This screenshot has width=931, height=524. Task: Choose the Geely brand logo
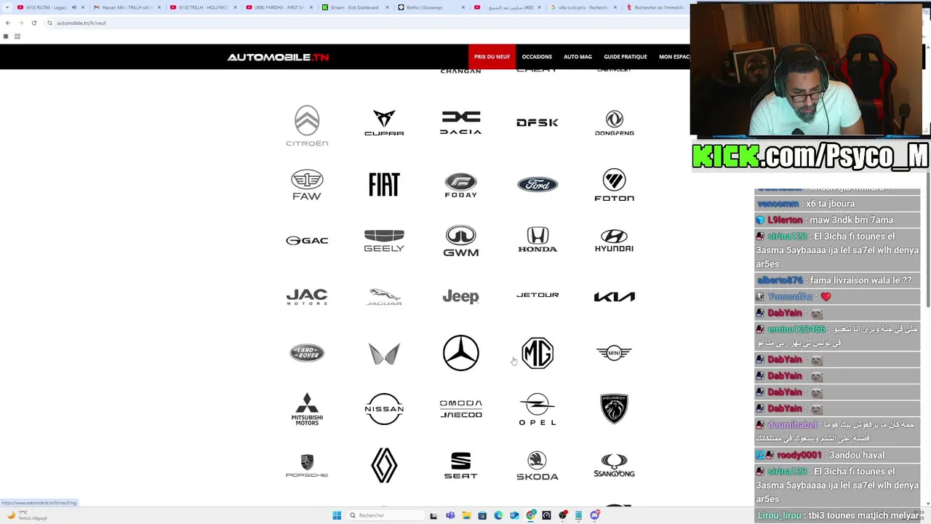point(384,240)
